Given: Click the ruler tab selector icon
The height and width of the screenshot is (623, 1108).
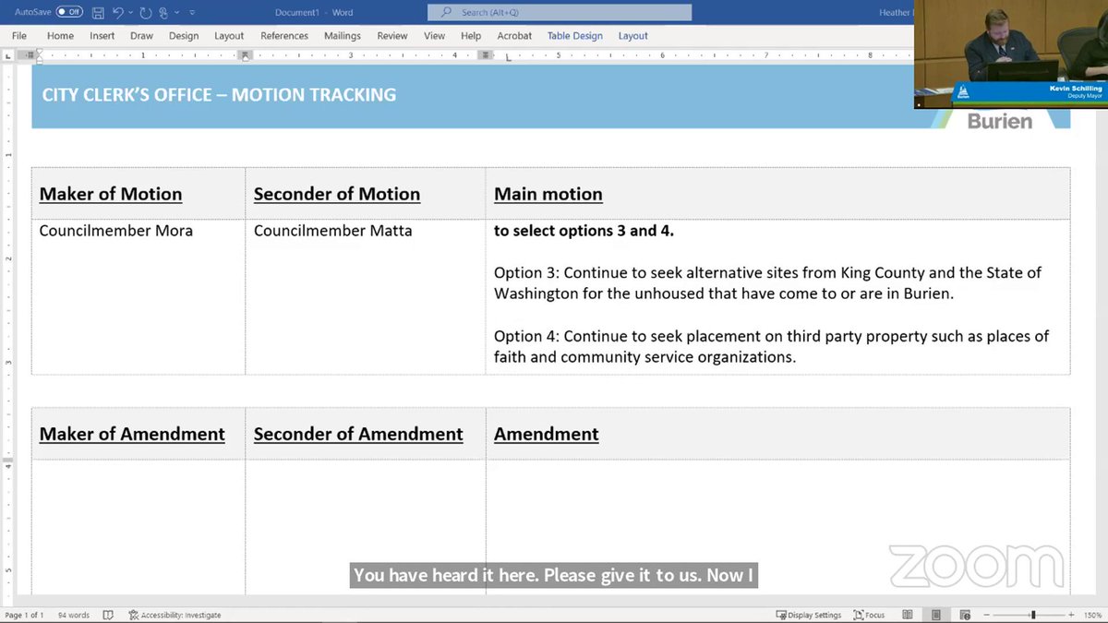Looking at the screenshot, I should tap(8, 55).
